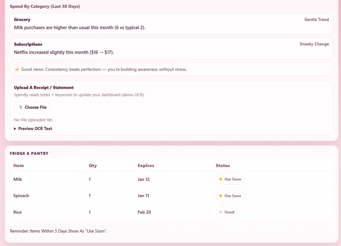341x246 pixels.
Task: Click the Status column header
Action: pyautogui.click(x=223, y=165)
